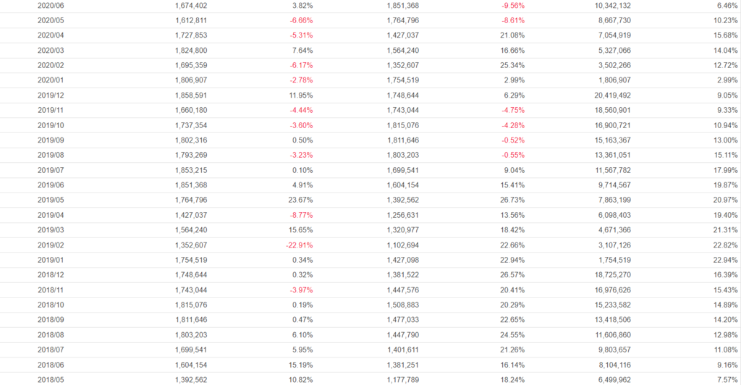Click the 2020/06 date cell

[x=51, y=6]
